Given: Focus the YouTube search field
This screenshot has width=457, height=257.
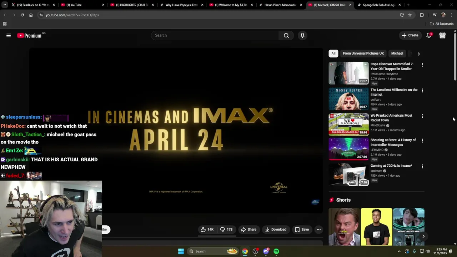Looking at the screenshot, I should coord(215,35).
